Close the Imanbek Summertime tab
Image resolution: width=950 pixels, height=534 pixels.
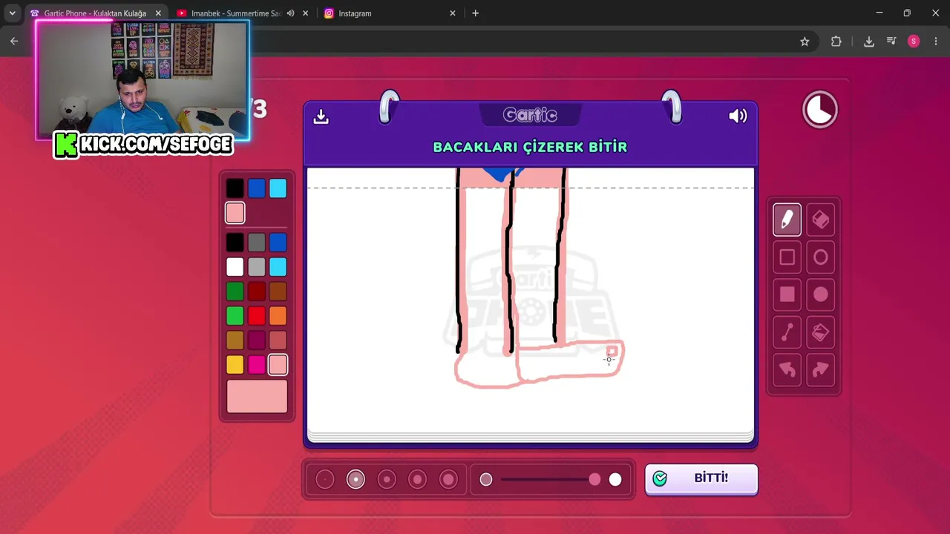click(x=305, y=13)
